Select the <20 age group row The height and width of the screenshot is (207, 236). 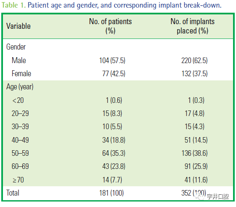(x=118, y=100)
